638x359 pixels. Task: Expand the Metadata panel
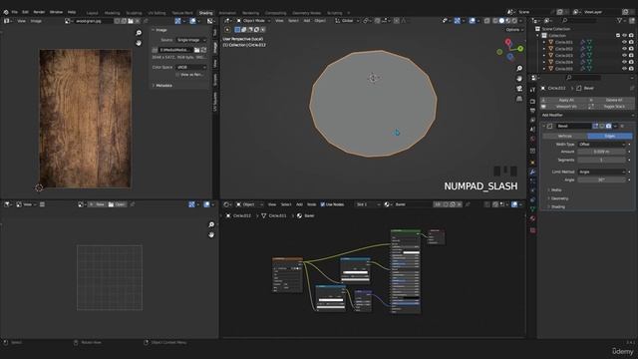click(162, 86)
